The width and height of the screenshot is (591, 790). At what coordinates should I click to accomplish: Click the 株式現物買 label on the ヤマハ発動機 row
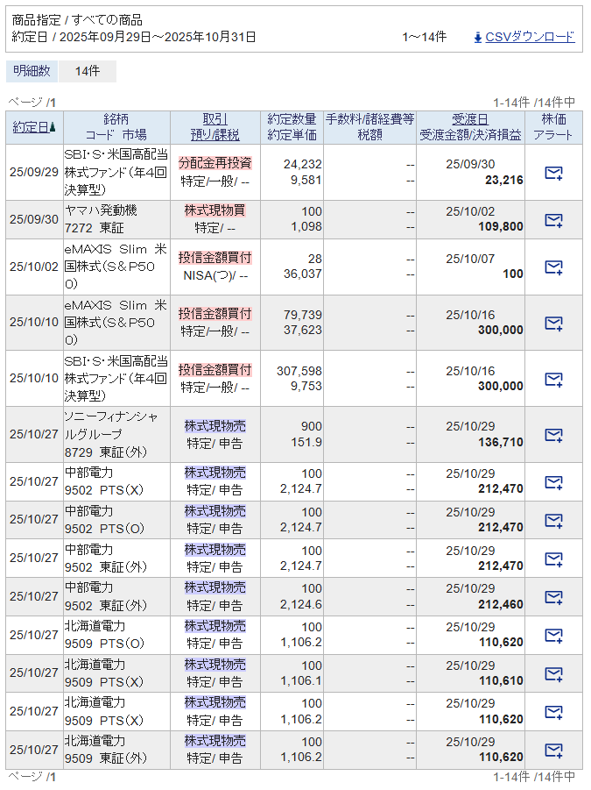click(x=215, y=210)
